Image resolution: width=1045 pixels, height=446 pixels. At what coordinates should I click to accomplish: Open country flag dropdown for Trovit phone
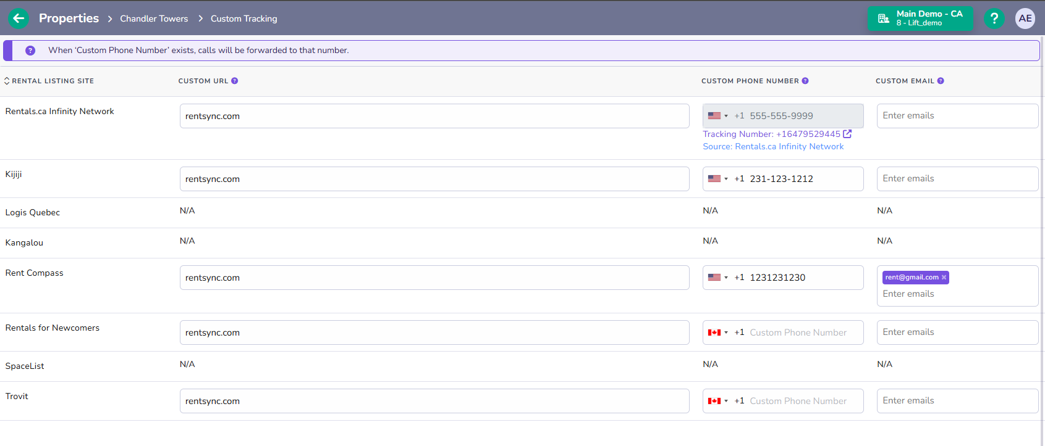[717, 401]
